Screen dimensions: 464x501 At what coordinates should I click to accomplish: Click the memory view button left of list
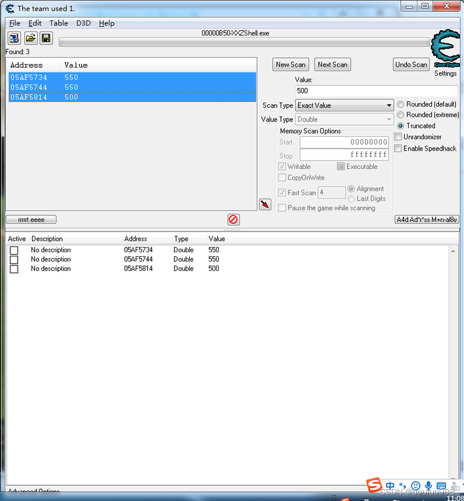point(32,220)
